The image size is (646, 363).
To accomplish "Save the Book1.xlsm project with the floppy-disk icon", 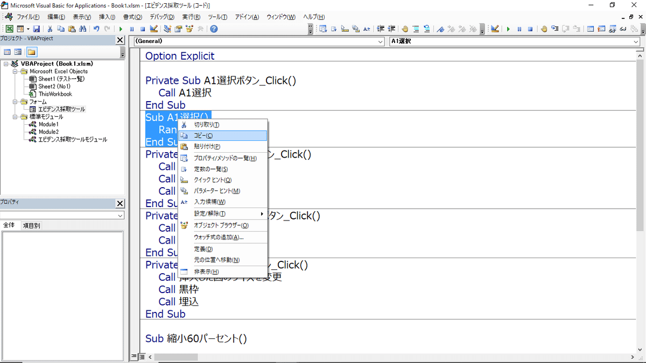I will tap(37, 29).
